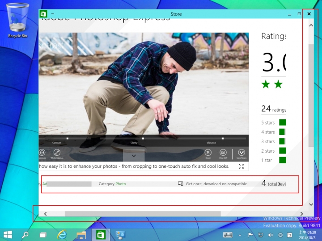Screen dimensions: 322x241
Task: Click the compatible devices icon
Action: [181, 183]
